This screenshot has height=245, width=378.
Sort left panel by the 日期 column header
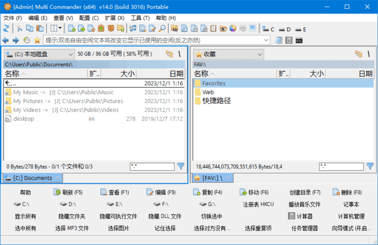click(175, 74)
